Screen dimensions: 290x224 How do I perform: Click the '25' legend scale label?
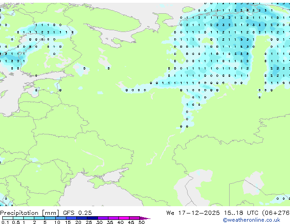click(x=89, y=222)
